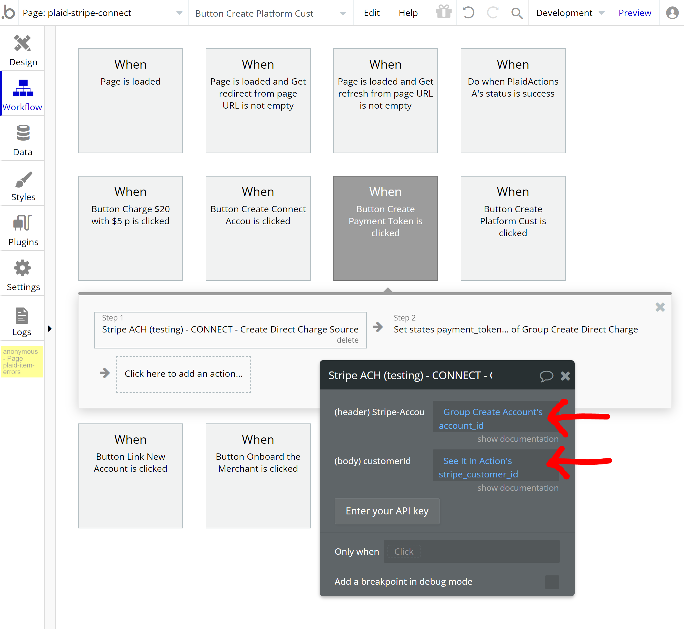
Task: Open the Help menu
Action: (408, 13)
